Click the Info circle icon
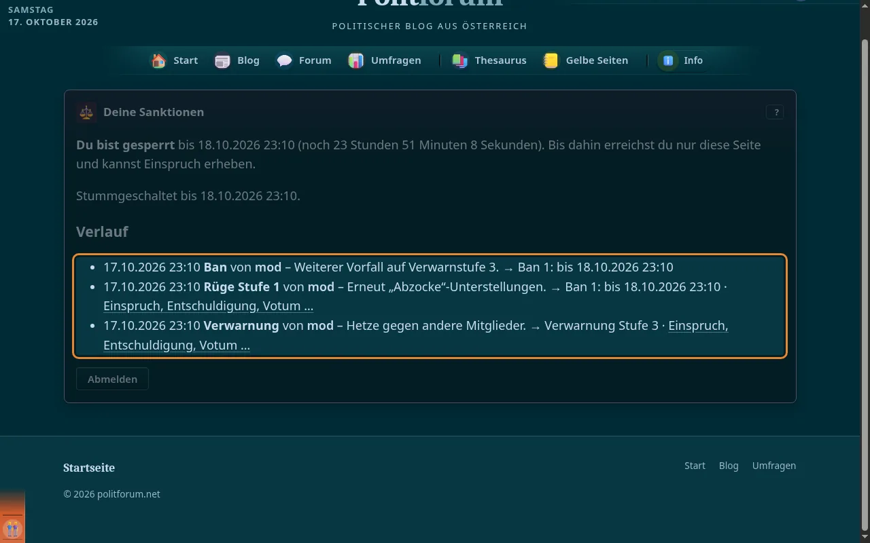The image size is (870, 543). pos(668,60)
